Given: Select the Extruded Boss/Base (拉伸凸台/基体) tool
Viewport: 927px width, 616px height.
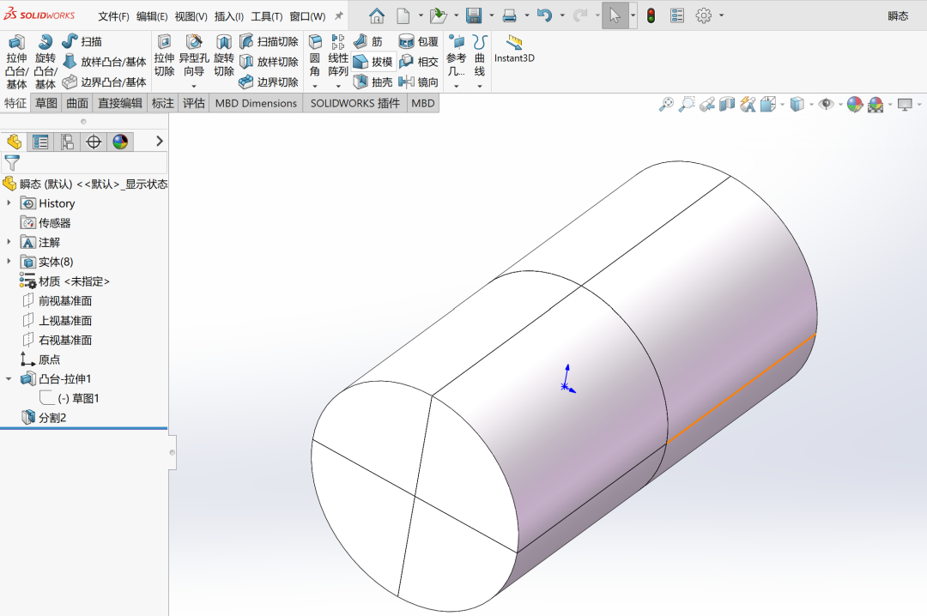Looking at the screenshot, I should [x=16, y=62].
